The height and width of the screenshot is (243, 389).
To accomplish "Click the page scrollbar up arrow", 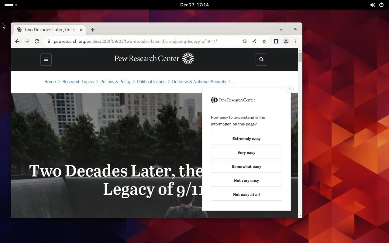I will (x=300, y=50).
